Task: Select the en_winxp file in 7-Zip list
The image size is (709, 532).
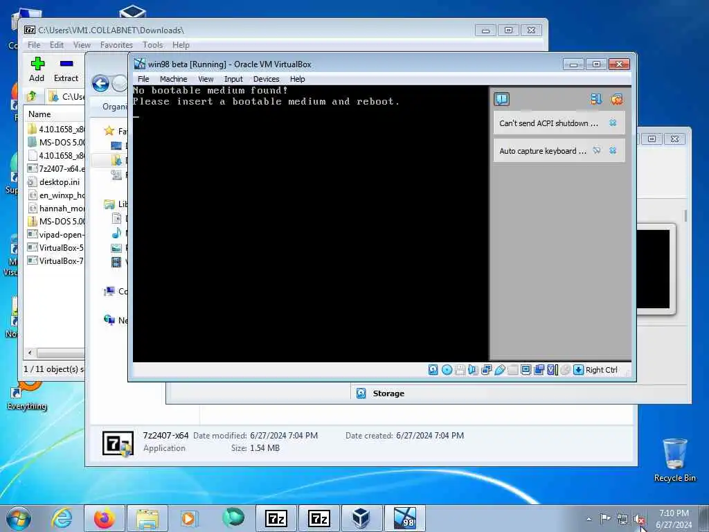Action: click(55, 195)
